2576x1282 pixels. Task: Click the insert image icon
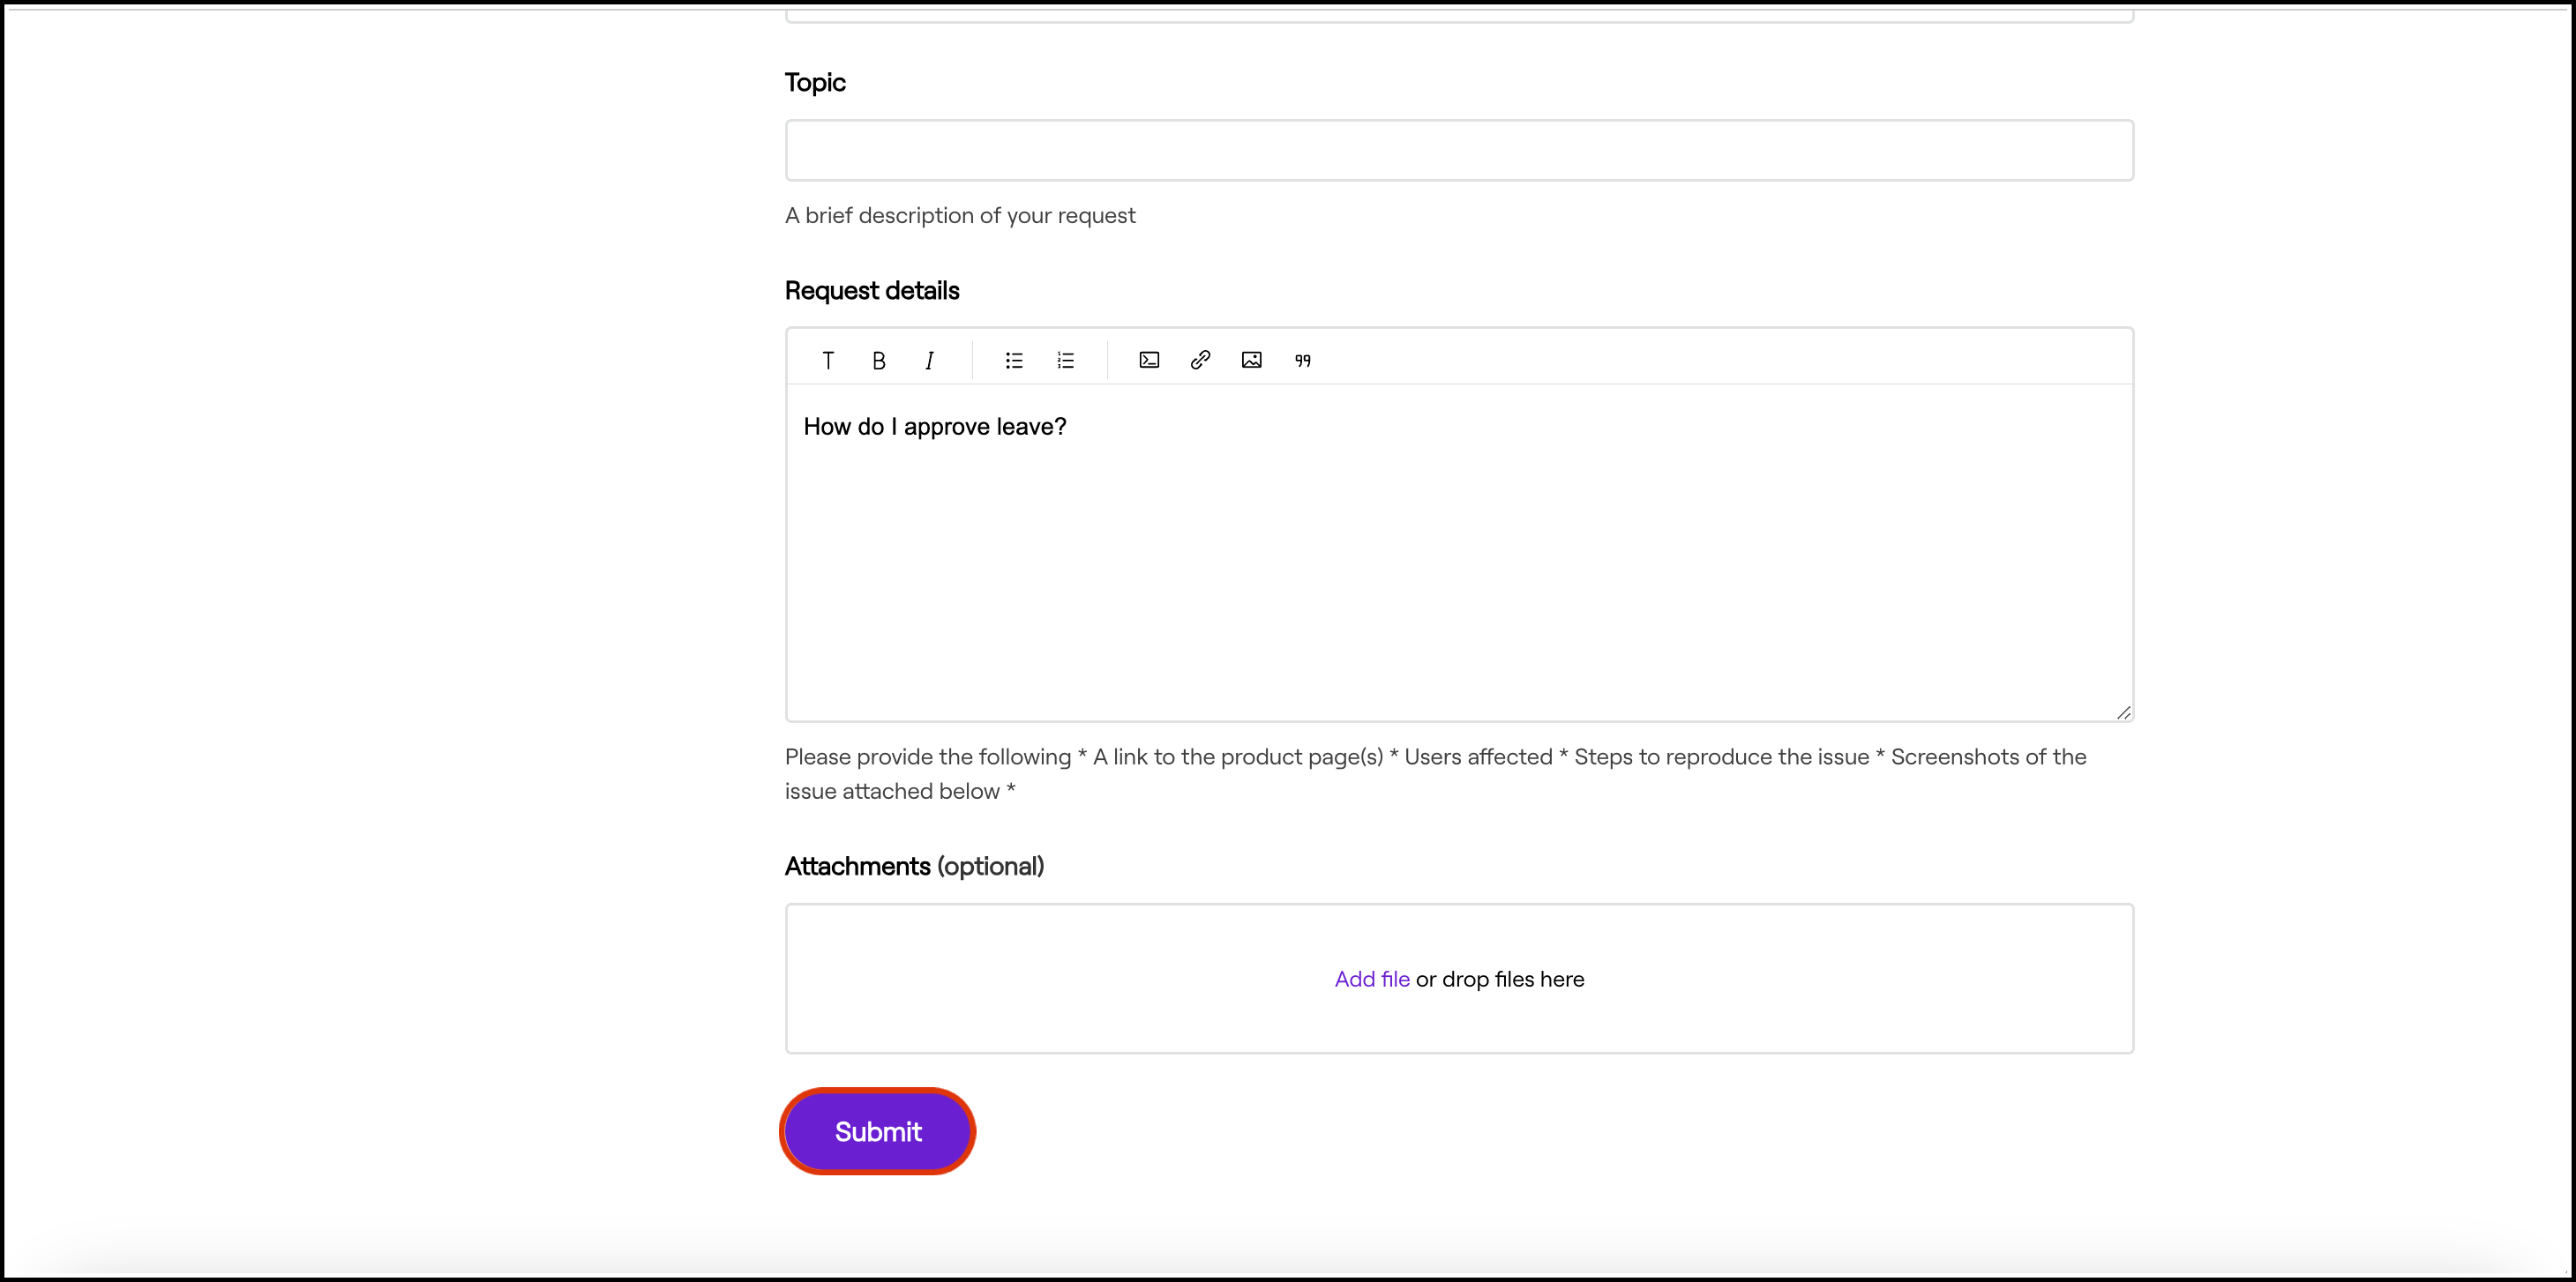pyautogui.click(x=1251, y=361)
